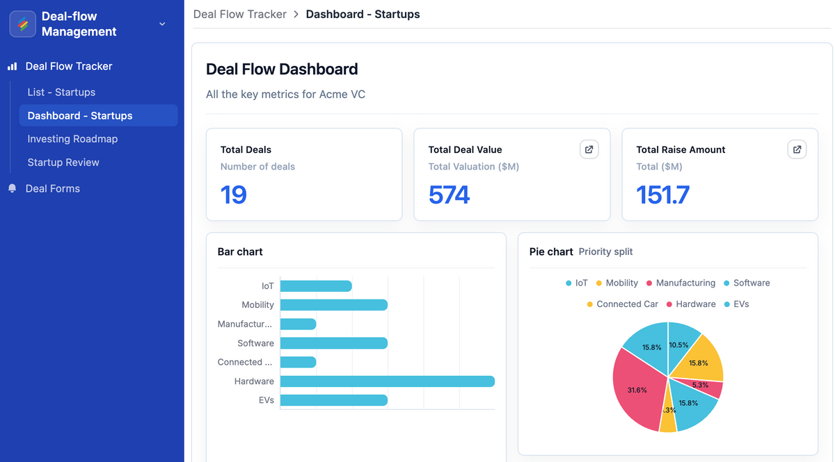Toggle Manufacturing legend item in pie chart
Image resolution: width=835 pixels, height=462 pixels.
click(x=681, y=283)
